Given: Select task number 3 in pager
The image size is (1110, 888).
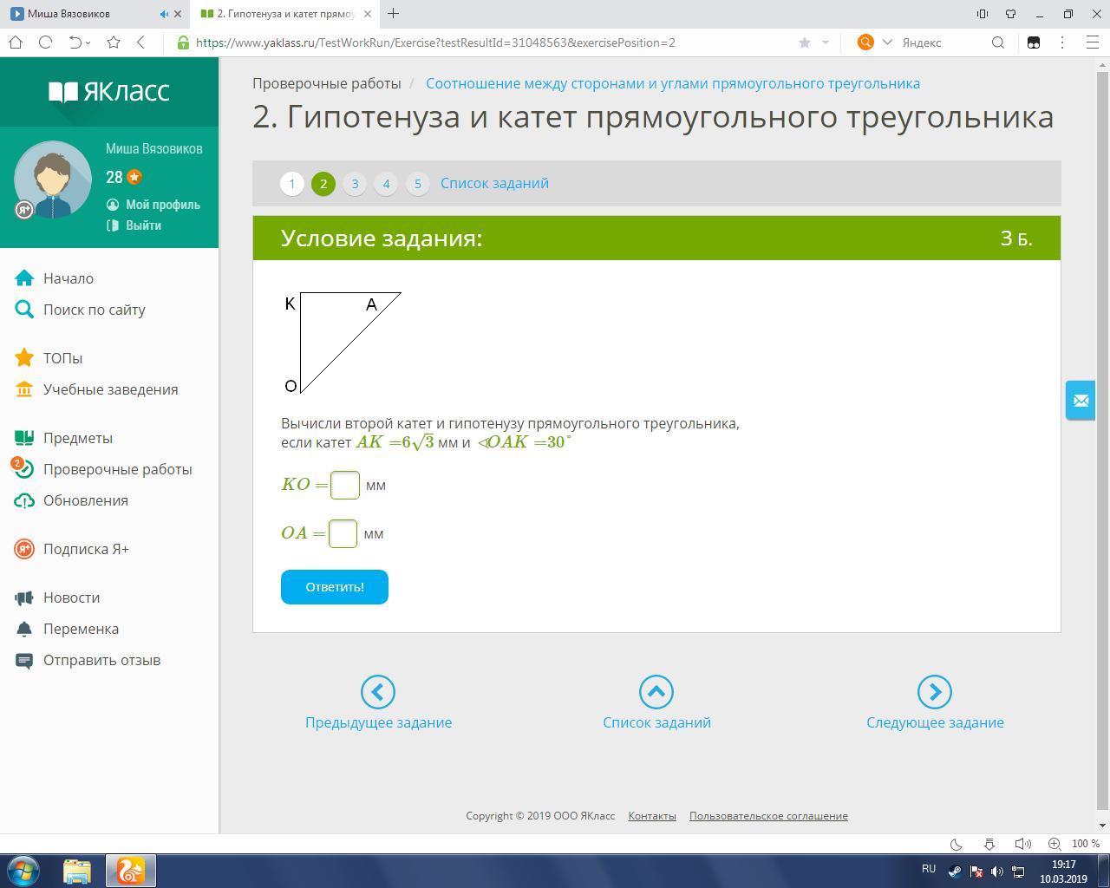Looking at the screenshot, I should coord(355,184).
